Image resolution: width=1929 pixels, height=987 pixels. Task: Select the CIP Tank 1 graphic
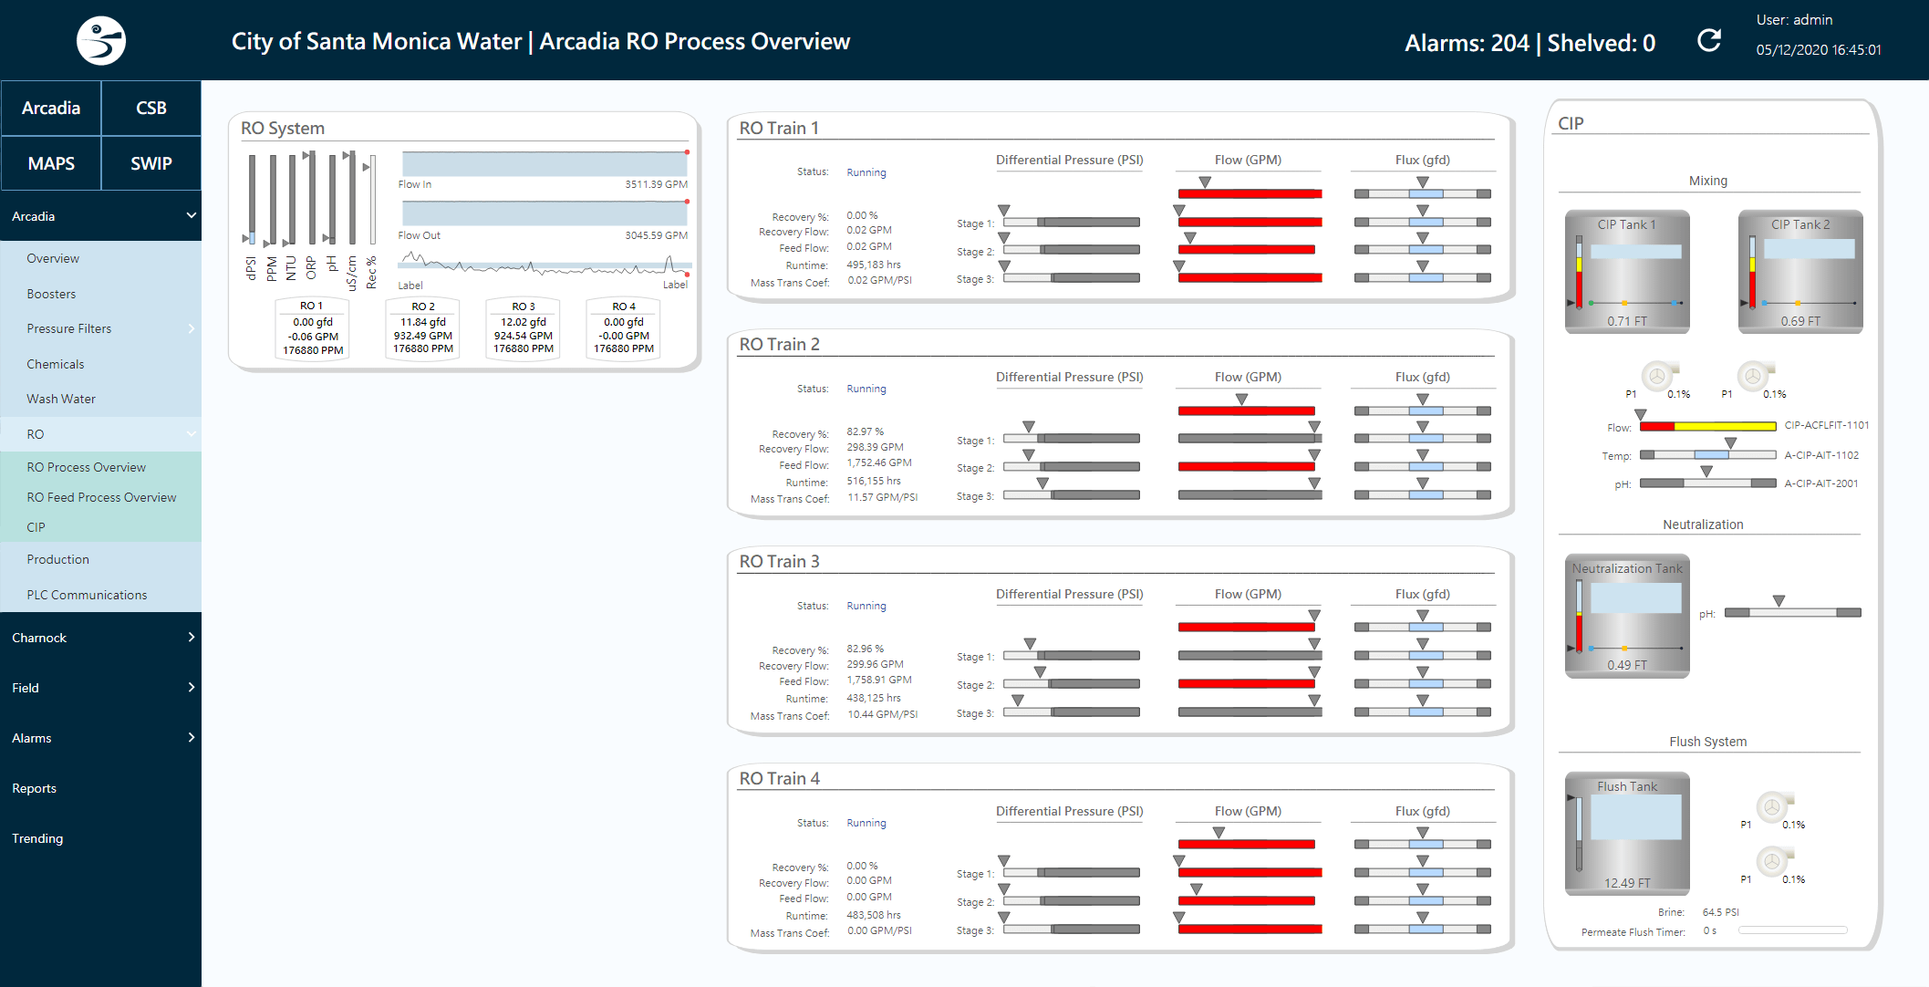pos(1627,272)
